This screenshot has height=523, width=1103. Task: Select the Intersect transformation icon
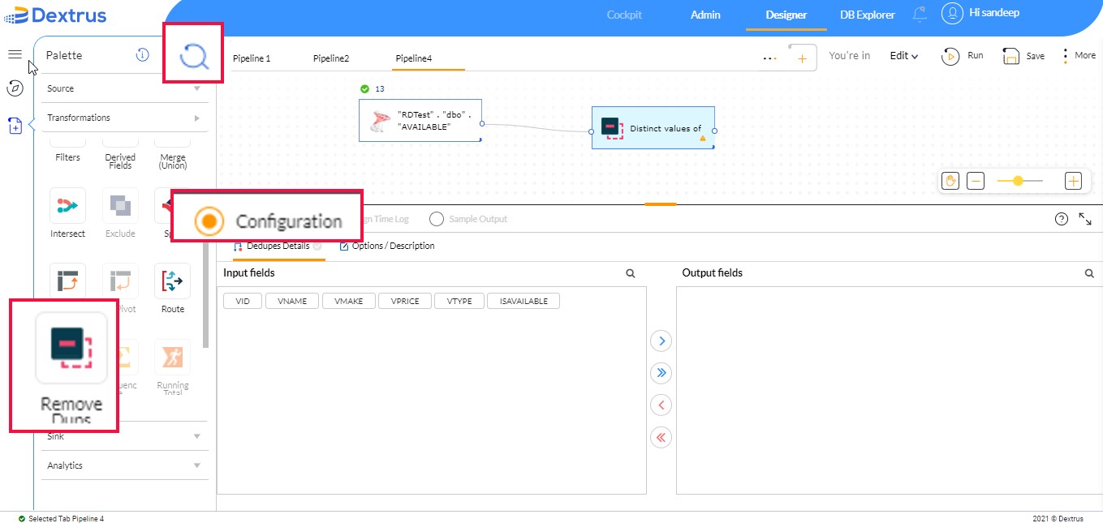coord(67,207)
